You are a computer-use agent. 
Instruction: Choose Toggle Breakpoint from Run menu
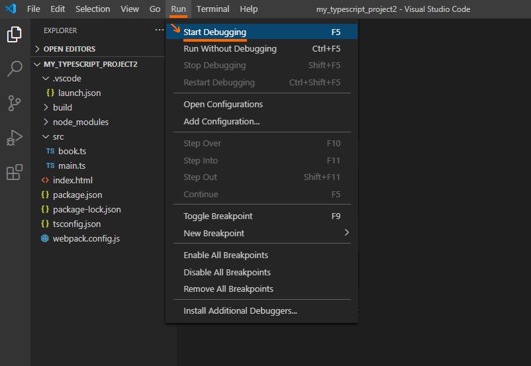pyautogui.click(x=218, y=216)
